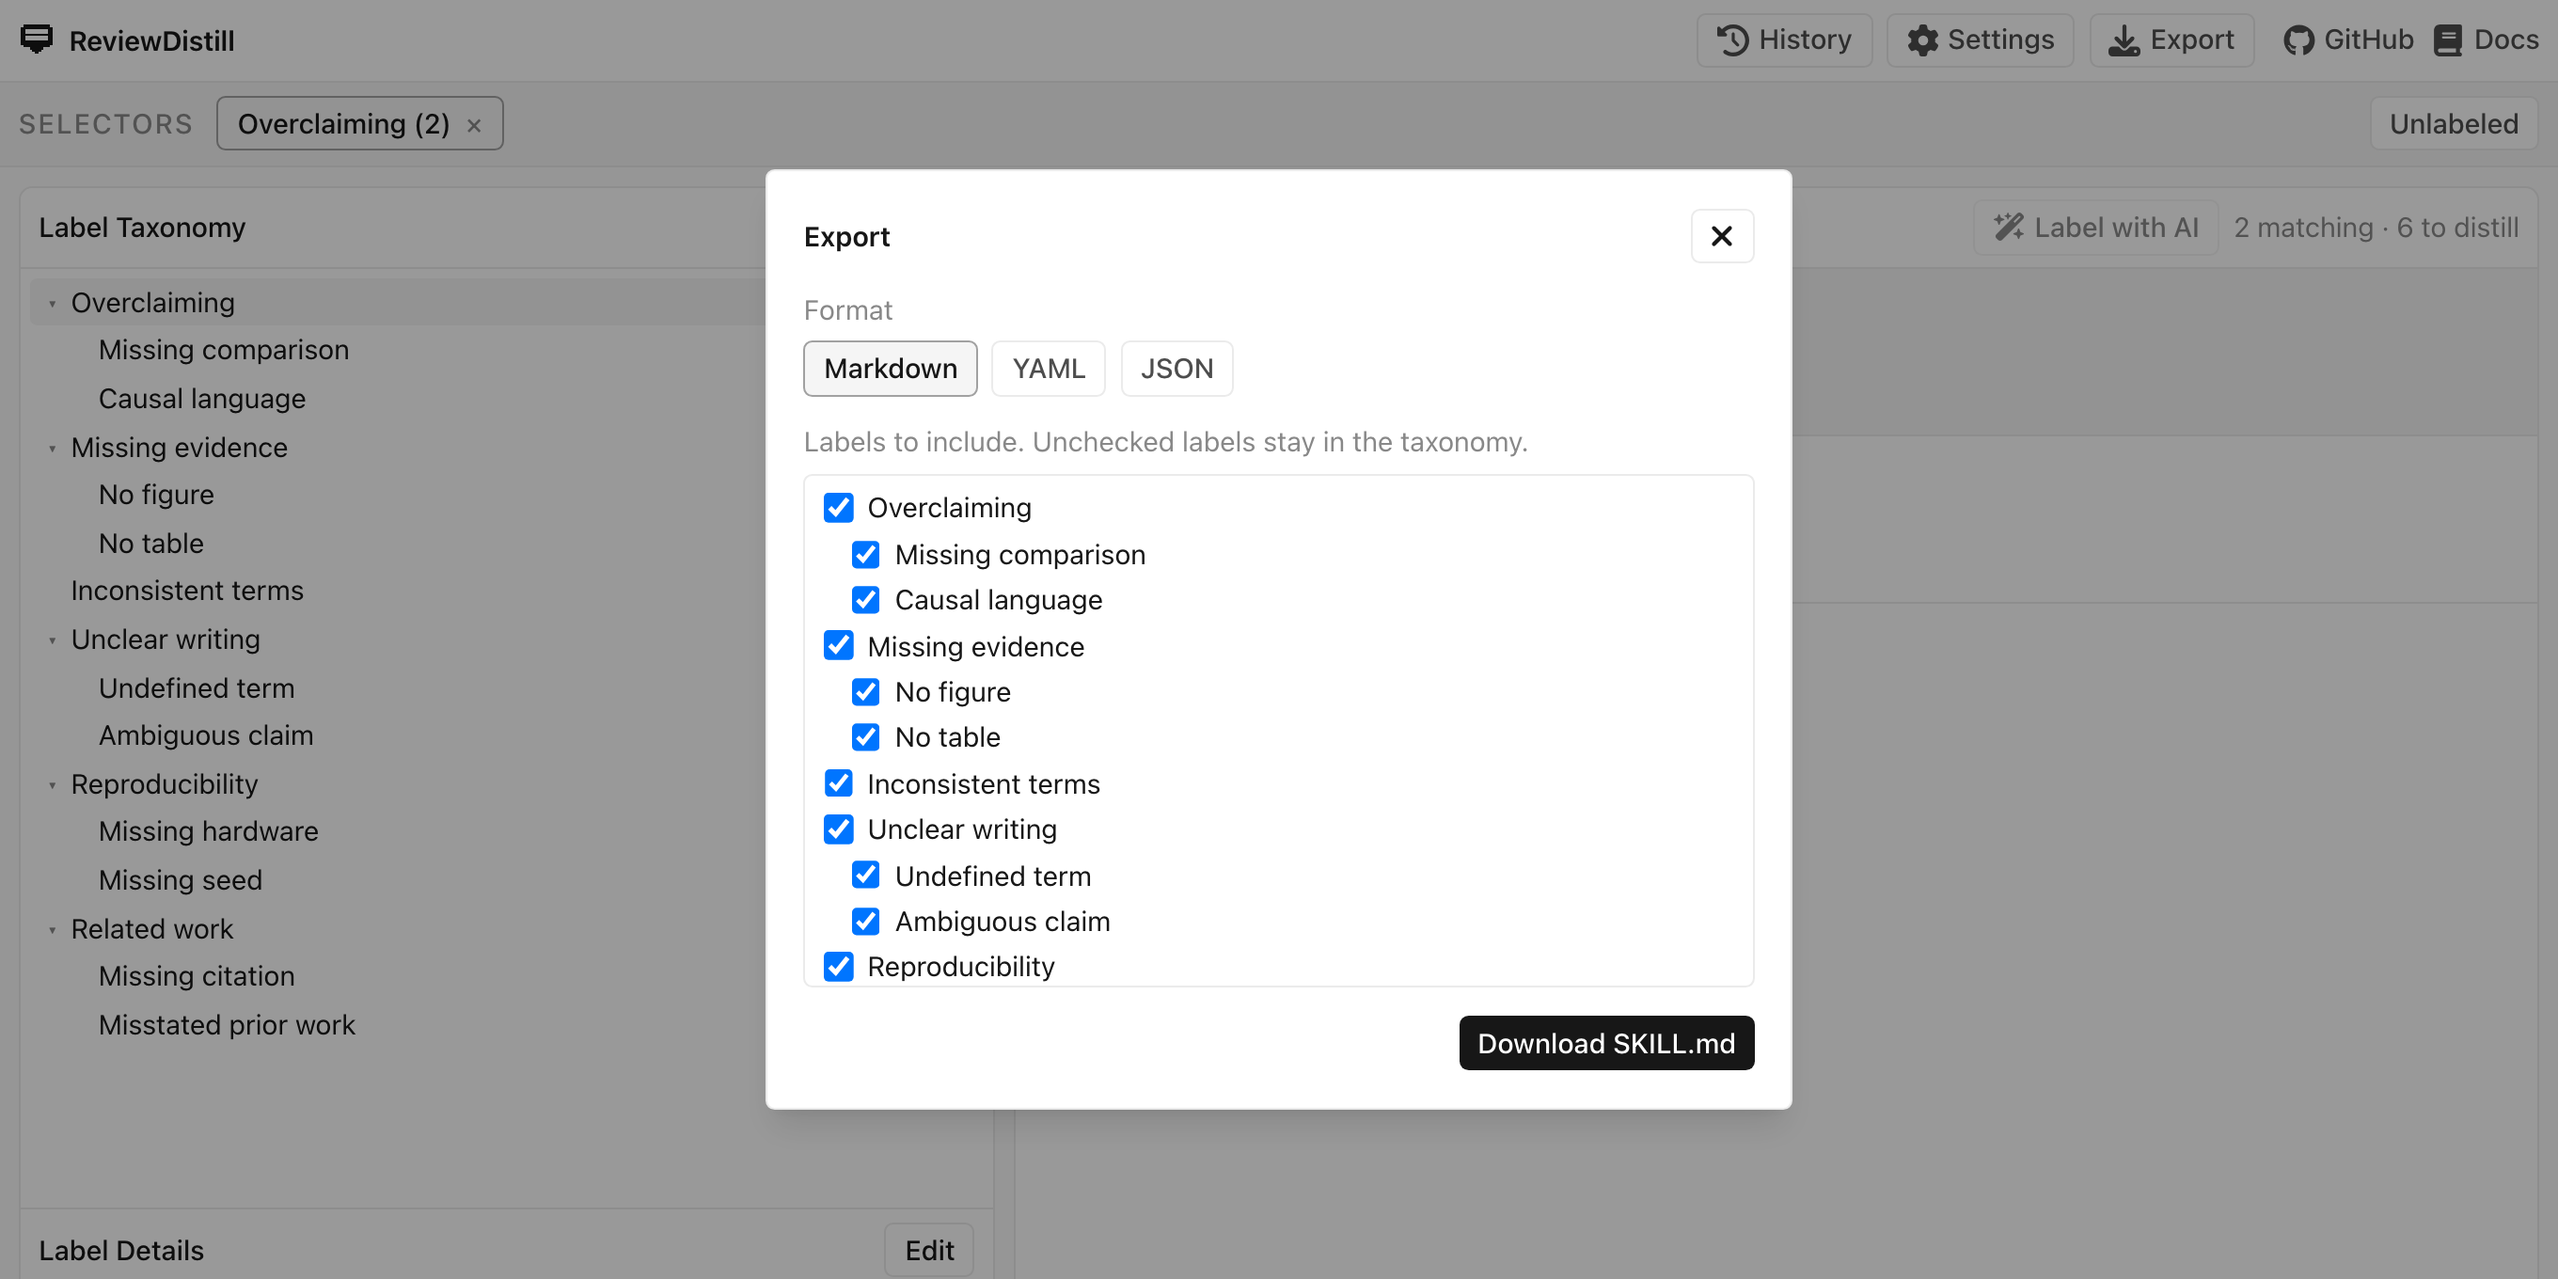Click the Download SKILL.md button
The image size is (2558, 1279).
[1605, 1043]
